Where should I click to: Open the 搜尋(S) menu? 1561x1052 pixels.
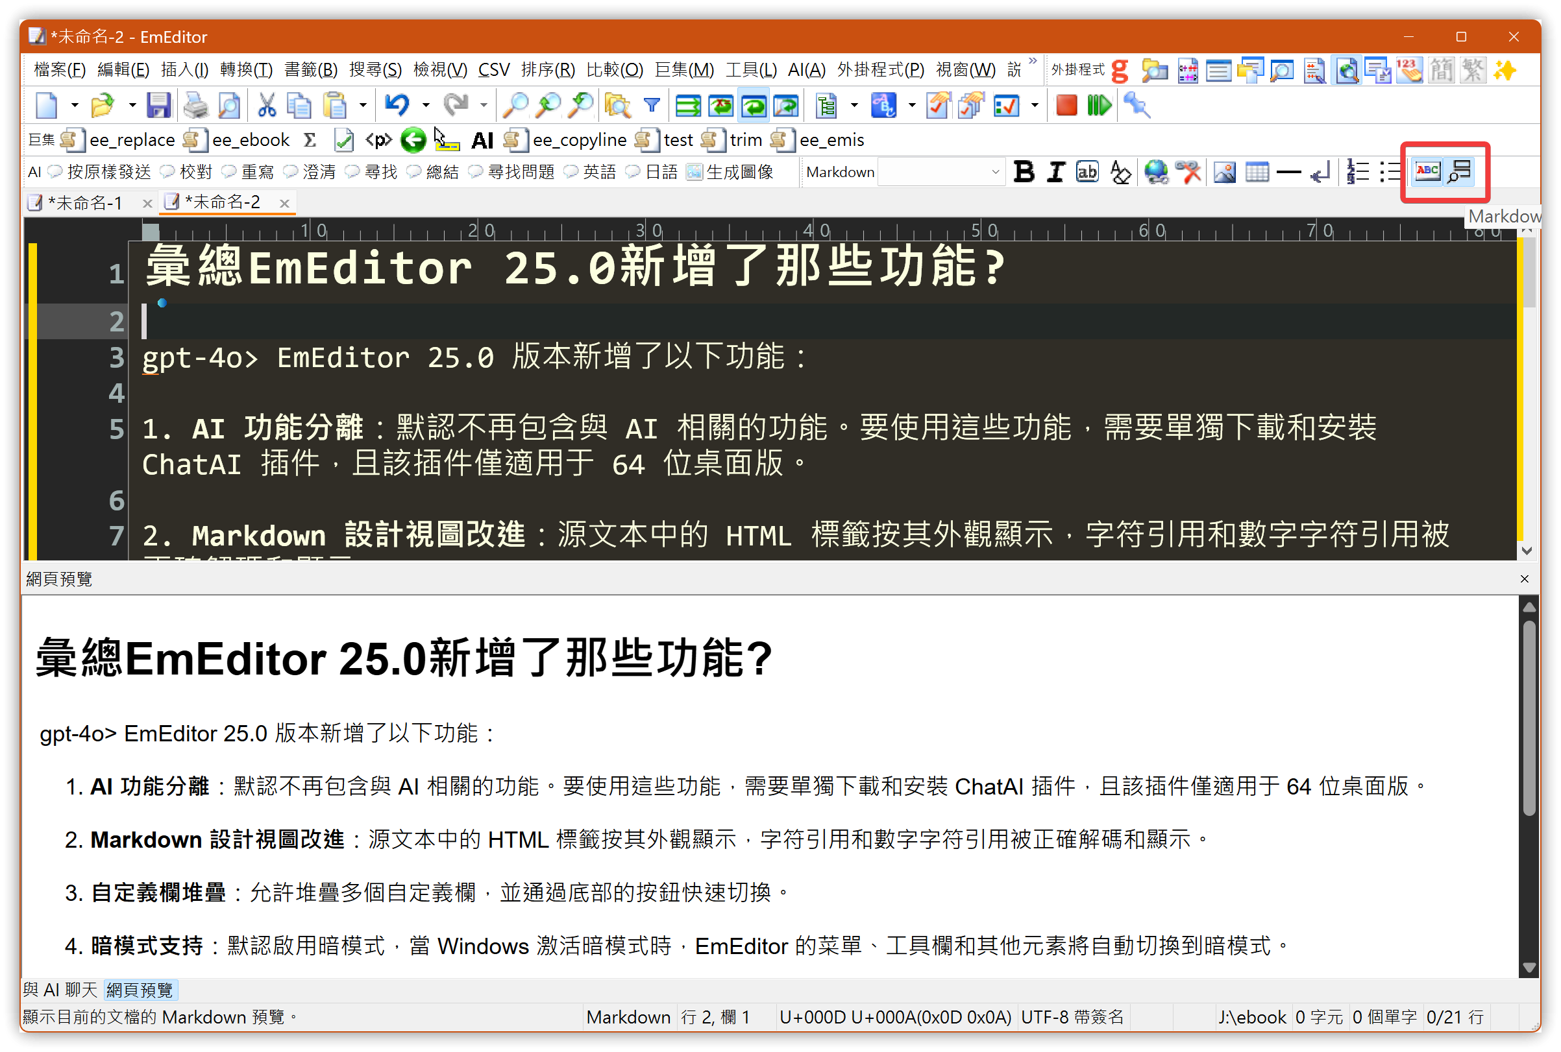tap(375, 70)
